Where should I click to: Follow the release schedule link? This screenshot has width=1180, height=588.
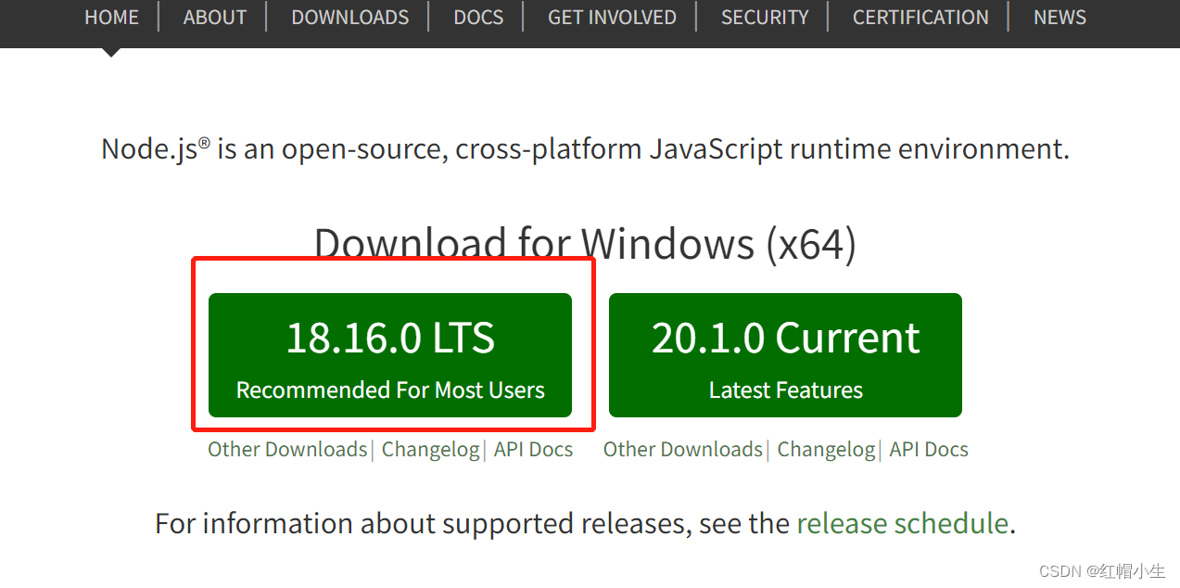click(902, 524)
